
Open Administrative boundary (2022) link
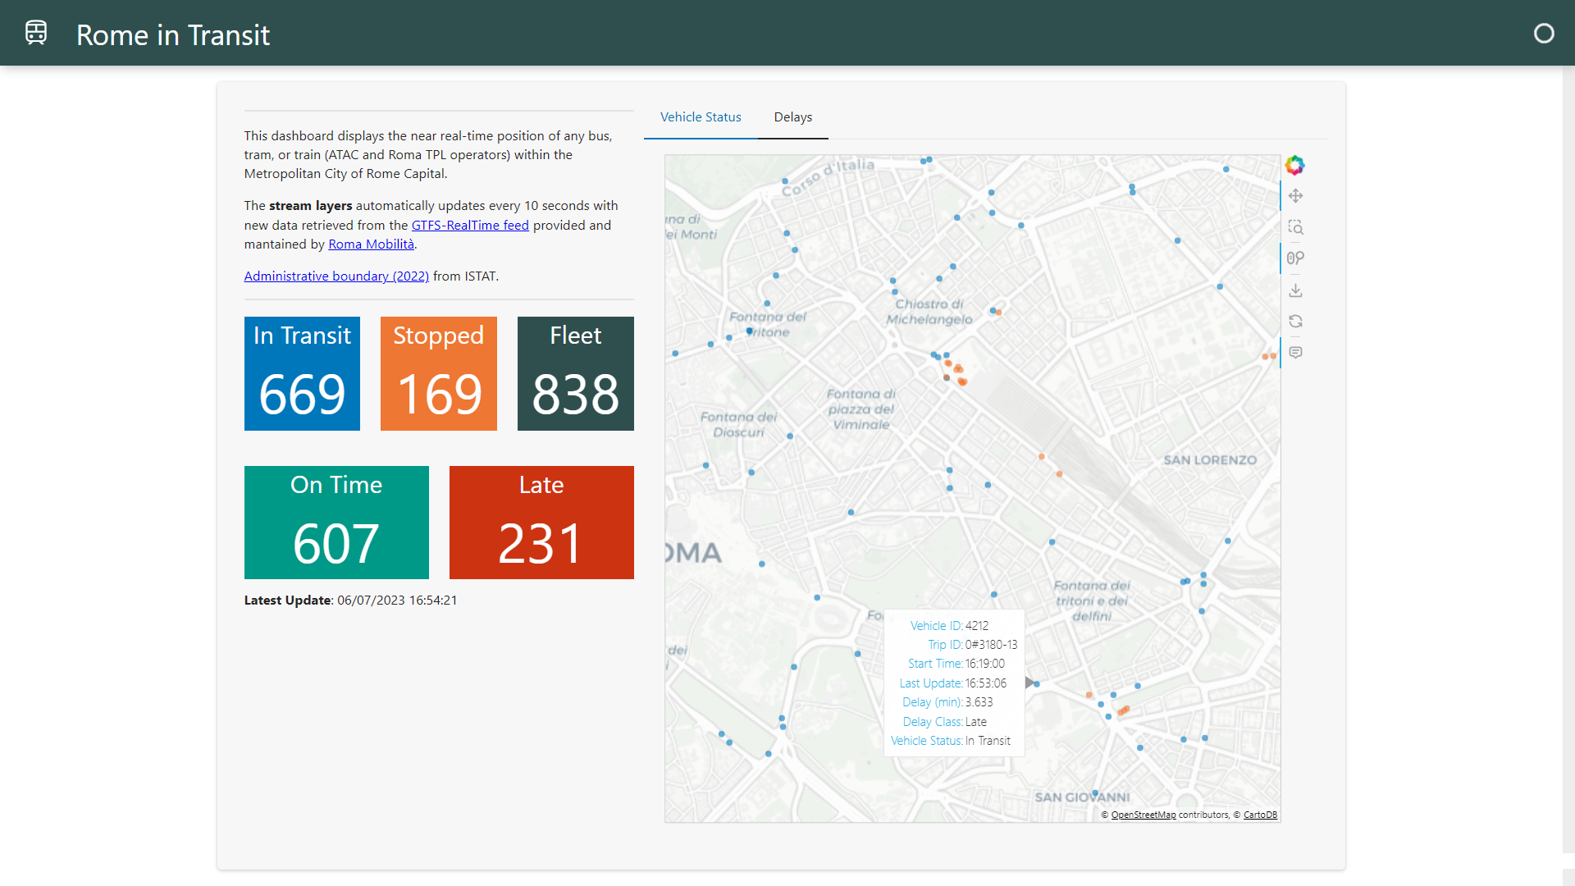[336, 276]
